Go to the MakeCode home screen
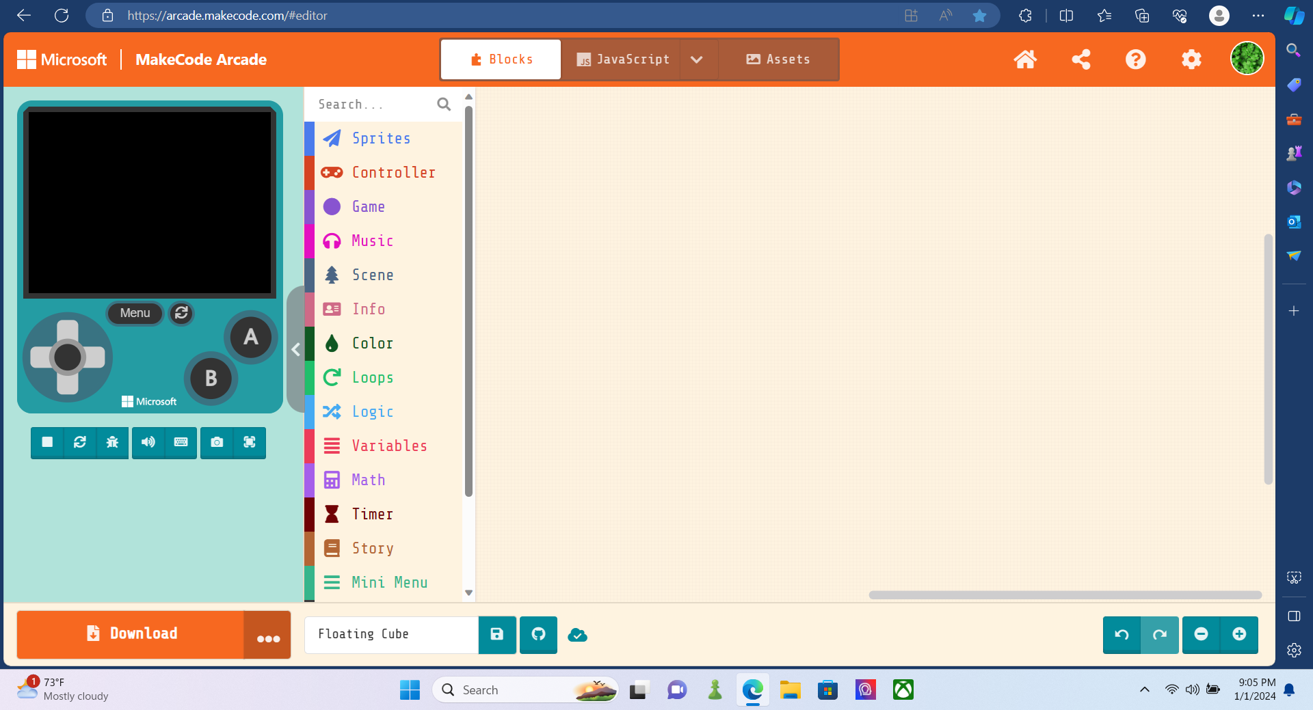 [1025, 59]
